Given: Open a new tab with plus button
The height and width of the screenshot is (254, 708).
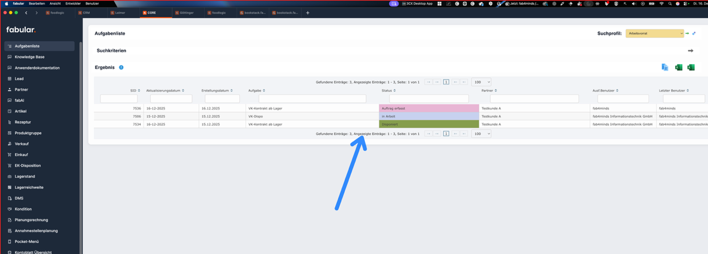Looking at the screenshot, I should click(307, 13).
